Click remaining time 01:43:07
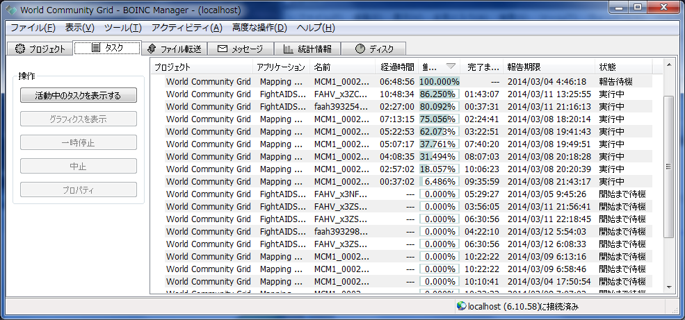The width and height of the screenshot is (685, 320). coord(481,94)
